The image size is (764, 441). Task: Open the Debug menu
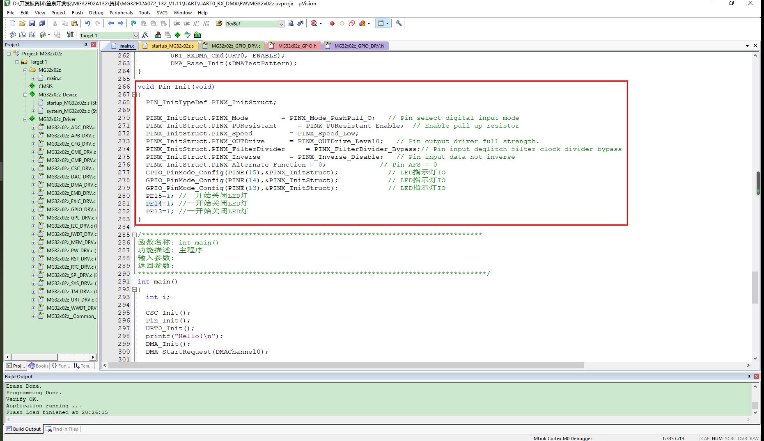pos(96,13)
